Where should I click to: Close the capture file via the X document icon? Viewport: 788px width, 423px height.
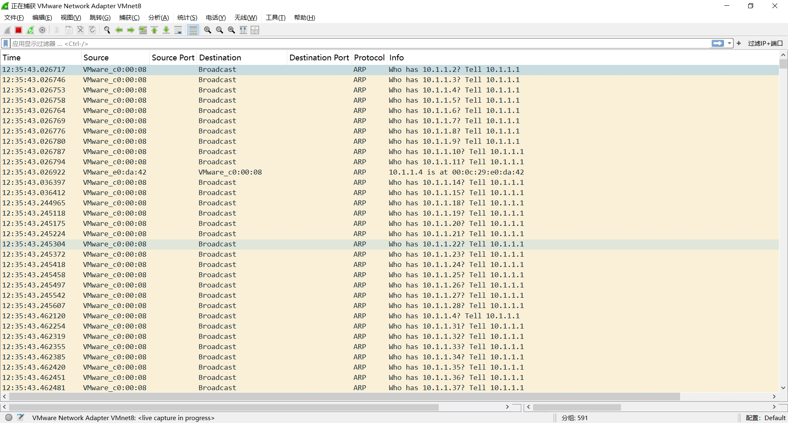click(x=80, y=30)
